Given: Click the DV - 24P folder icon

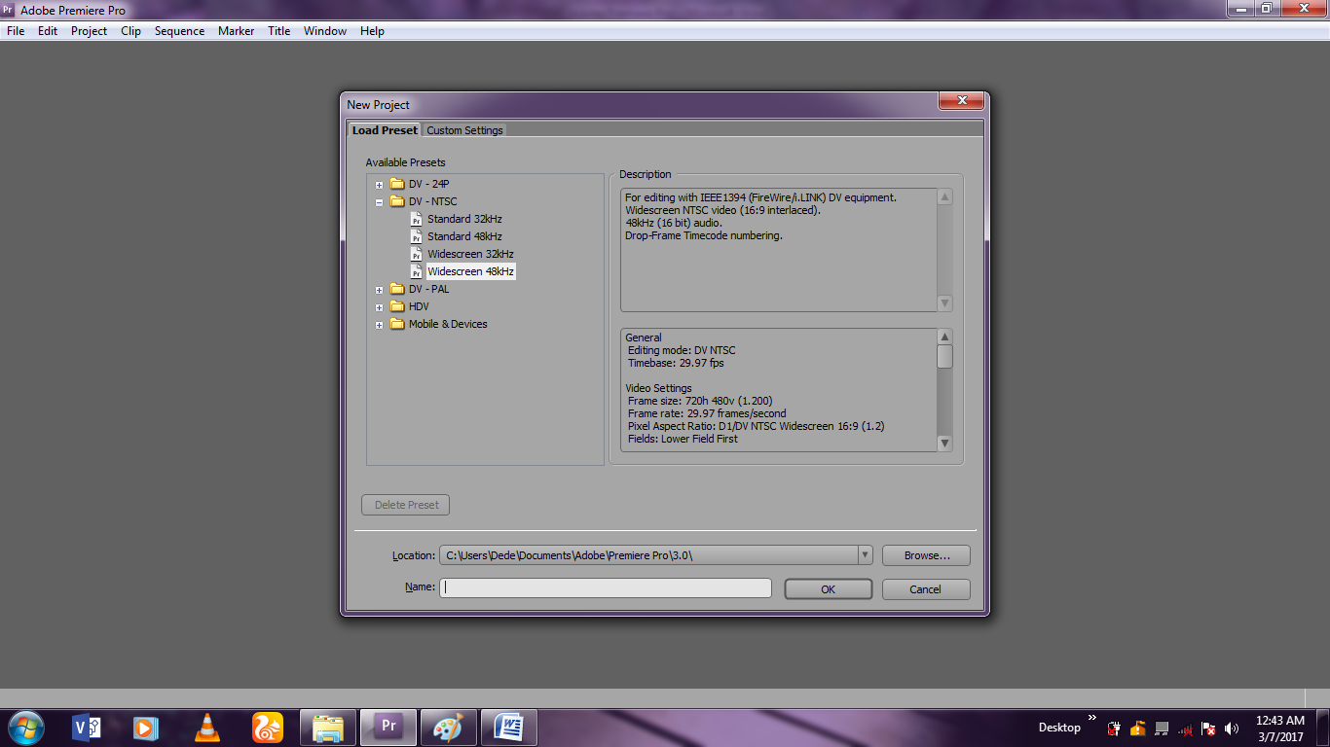Looking at the screenshot, I should [396, 184].
